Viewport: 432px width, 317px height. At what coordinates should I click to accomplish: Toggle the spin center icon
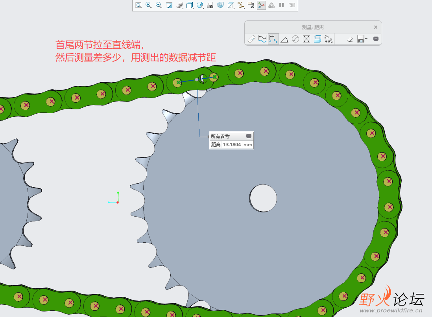261,5
